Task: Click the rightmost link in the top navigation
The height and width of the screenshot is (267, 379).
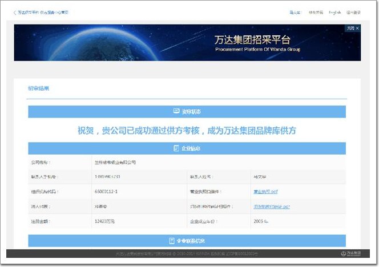Action: click(353, 13)
